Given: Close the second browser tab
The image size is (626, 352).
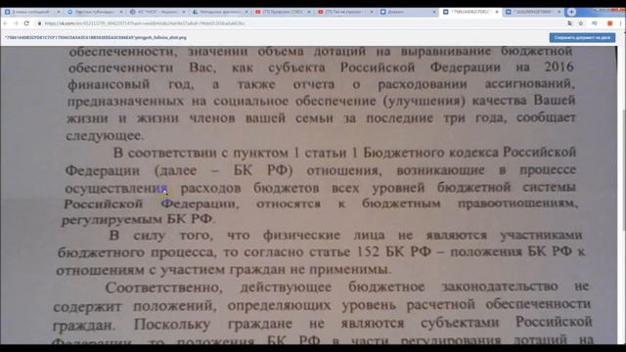Looking at the screenshot, I should tap(121, 12).
